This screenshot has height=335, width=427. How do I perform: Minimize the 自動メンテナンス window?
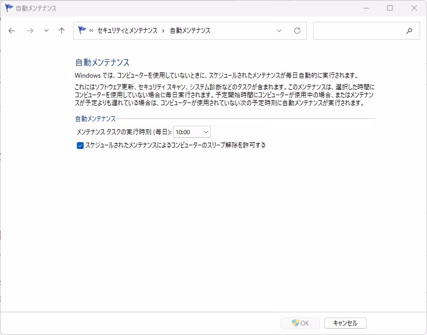(x=366, y=8)
